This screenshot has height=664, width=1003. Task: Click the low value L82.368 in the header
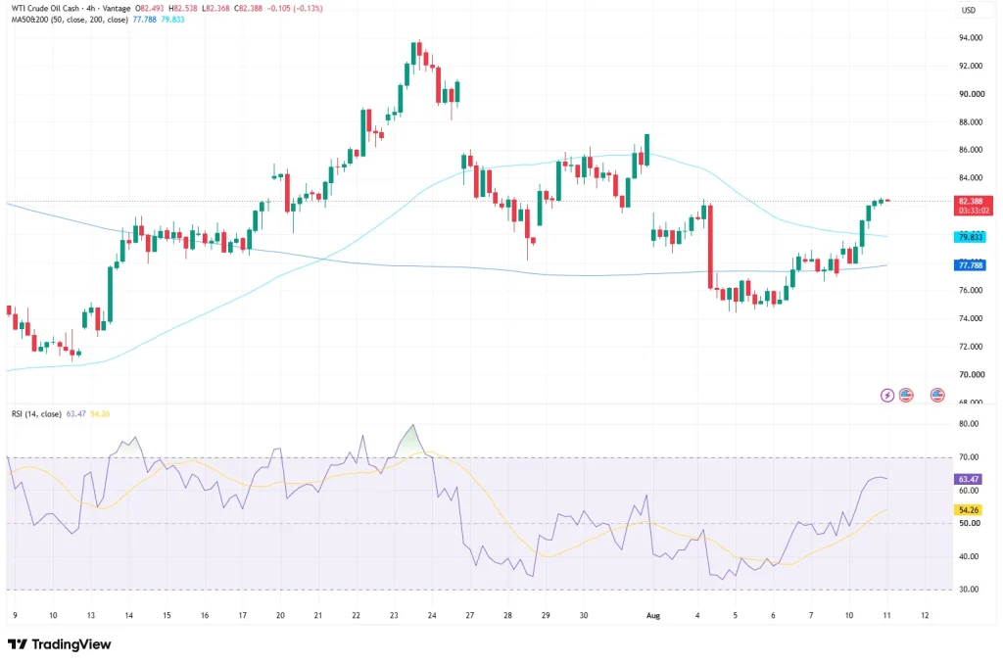click(216, 8)
